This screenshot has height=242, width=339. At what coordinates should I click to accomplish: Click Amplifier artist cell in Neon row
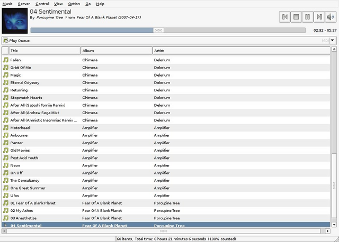[x=162, y=165]
